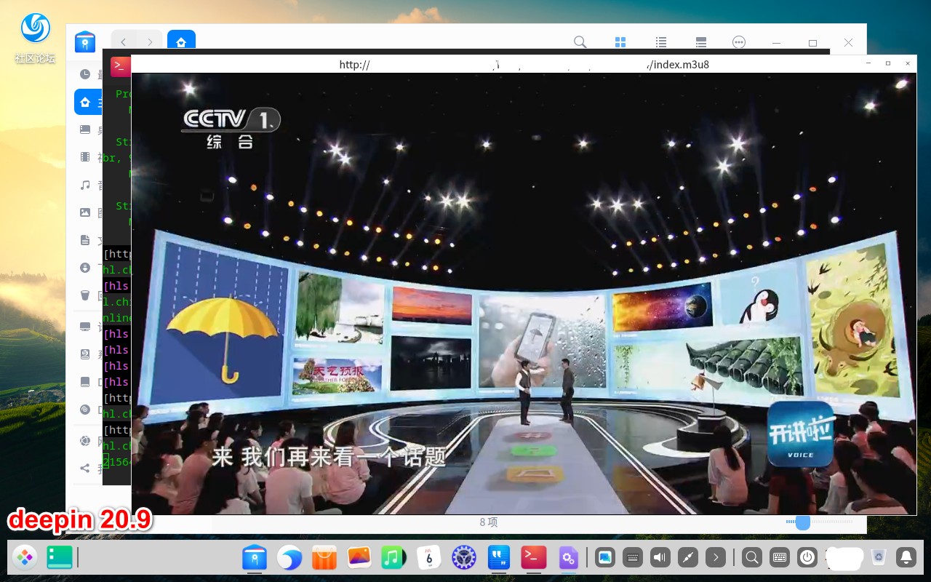Open Control Center from dock
Screen dimensions: 931x582
coord(464,558)
